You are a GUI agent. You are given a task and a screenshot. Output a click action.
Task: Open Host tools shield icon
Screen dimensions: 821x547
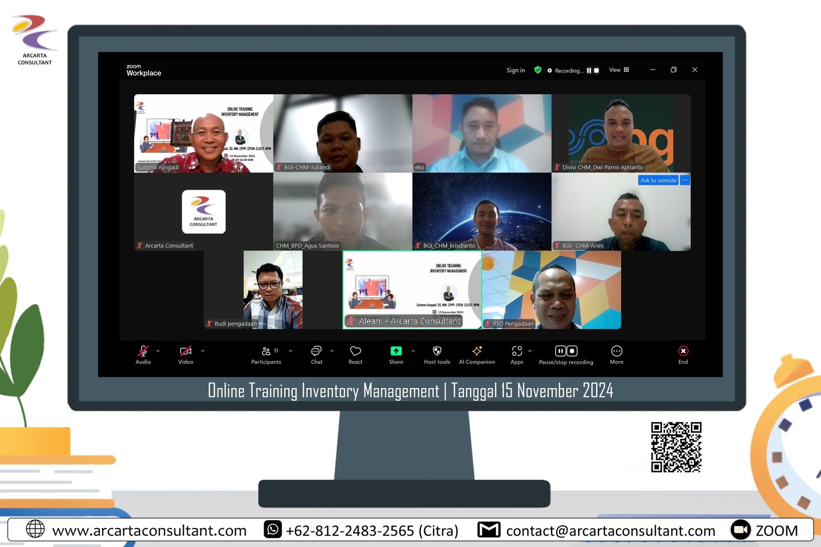437,355
